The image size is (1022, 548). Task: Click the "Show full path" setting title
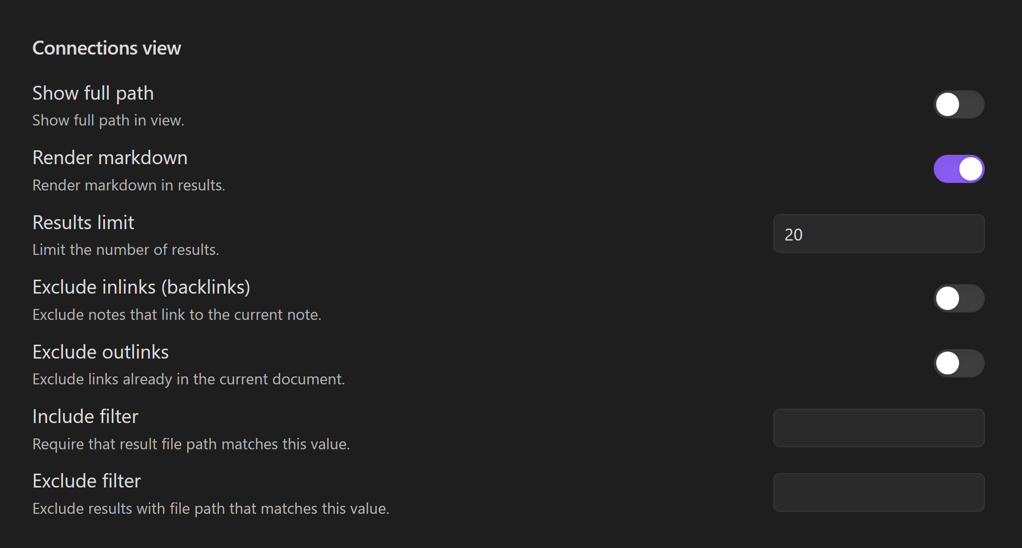tap(93, 93)
